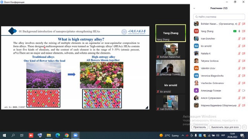248x139 pixels.
Task: Open Microsoft Edge from the taskbar
Action: pyautogui.click(x=58, y=136)
